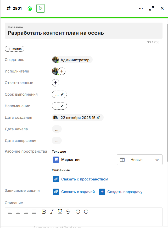Toggle underline formatting in the description
Viewport: 168px width, 228px height.
[60, 212]
